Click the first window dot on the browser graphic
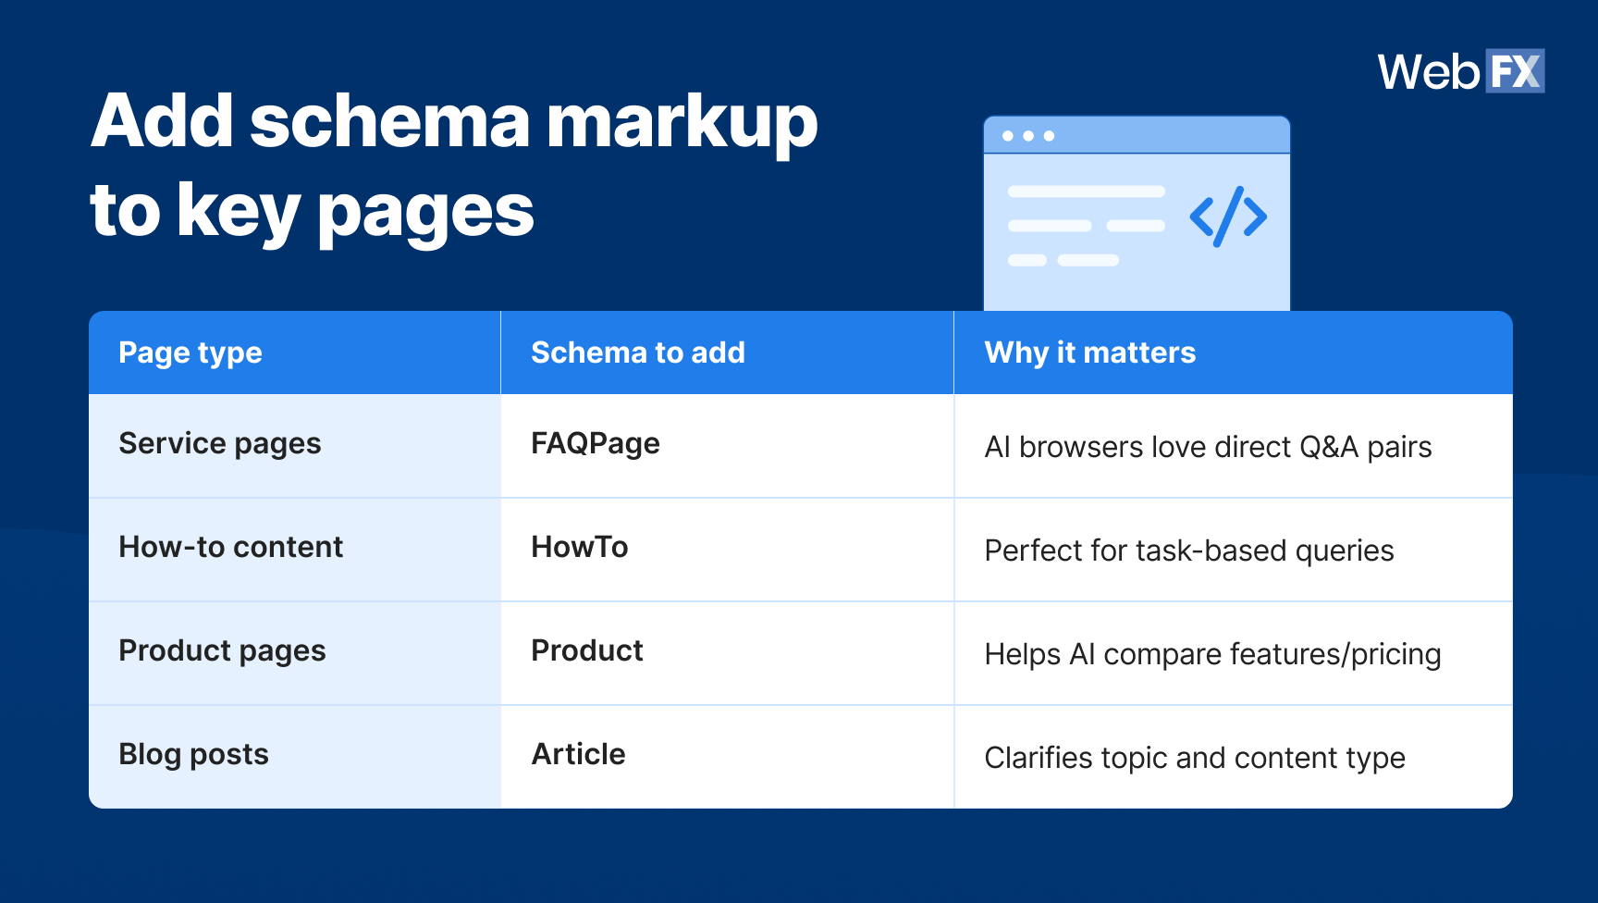This screenshot has width=1598, height=903. click(1007, 134)
